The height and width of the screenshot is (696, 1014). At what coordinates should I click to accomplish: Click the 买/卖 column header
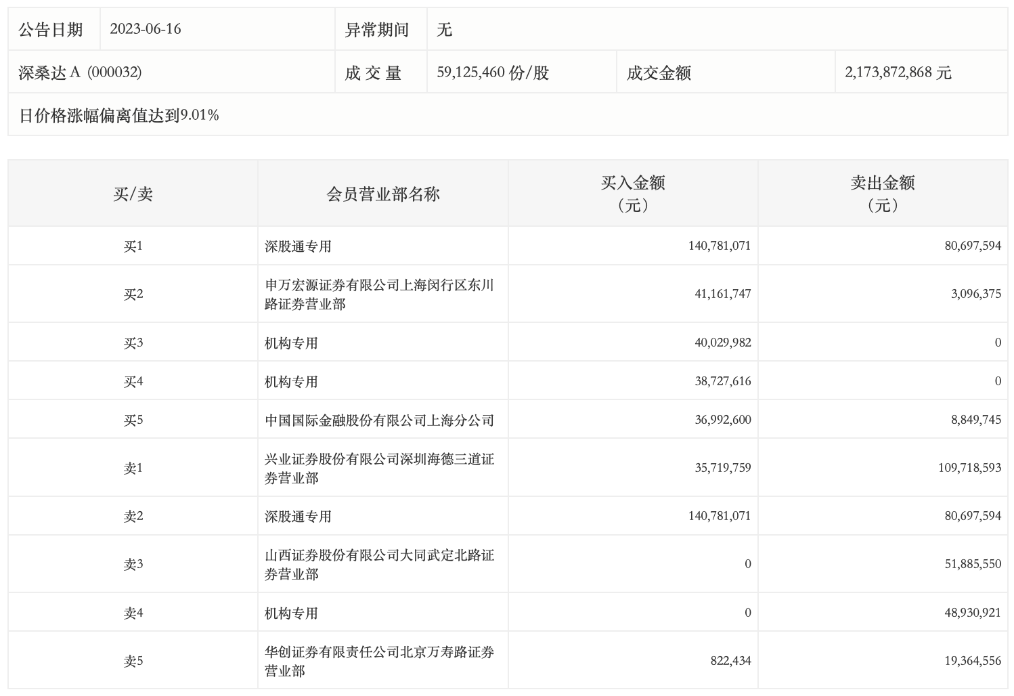(133, 194)
